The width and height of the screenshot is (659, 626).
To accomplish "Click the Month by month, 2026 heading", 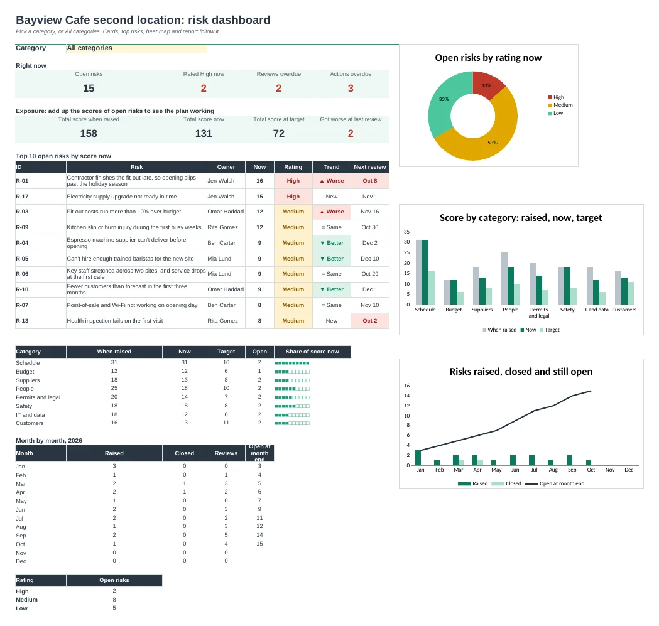I will (49, 441).
